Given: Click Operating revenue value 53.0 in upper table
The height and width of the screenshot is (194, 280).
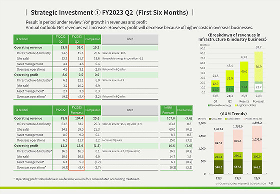Looking at the screenshot, I should tap(80, 47).
